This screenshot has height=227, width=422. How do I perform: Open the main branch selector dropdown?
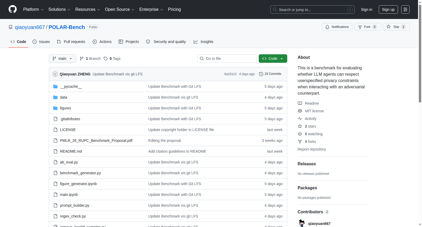tap(63, 59)
